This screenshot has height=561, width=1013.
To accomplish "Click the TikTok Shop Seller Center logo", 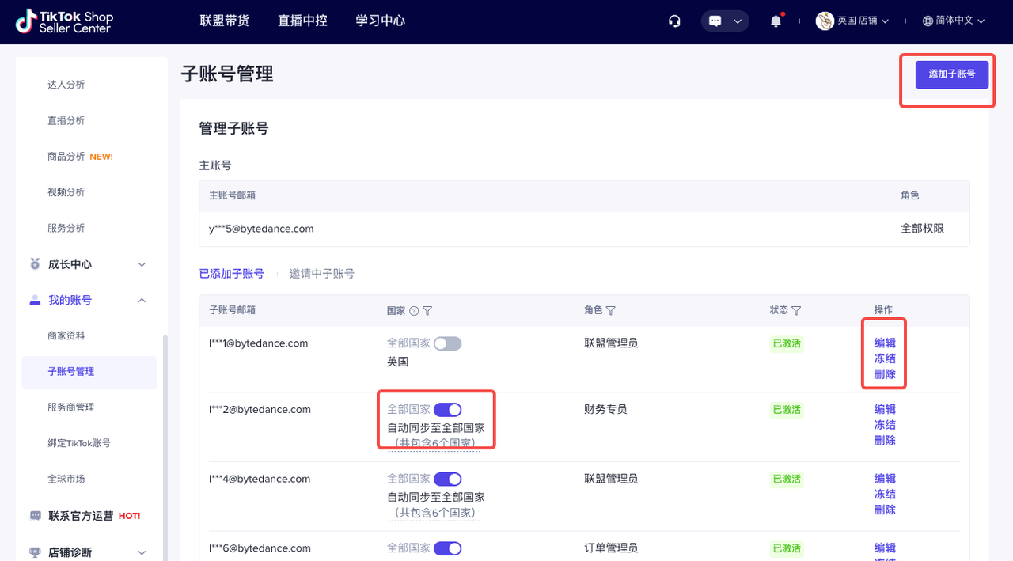I will click(x=65, y=21).
